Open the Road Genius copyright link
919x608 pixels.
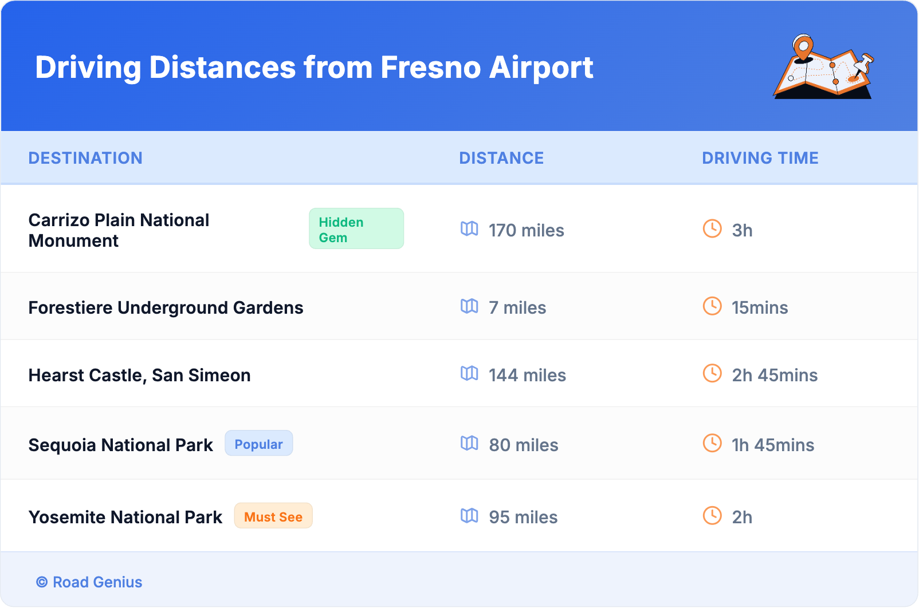89,582
